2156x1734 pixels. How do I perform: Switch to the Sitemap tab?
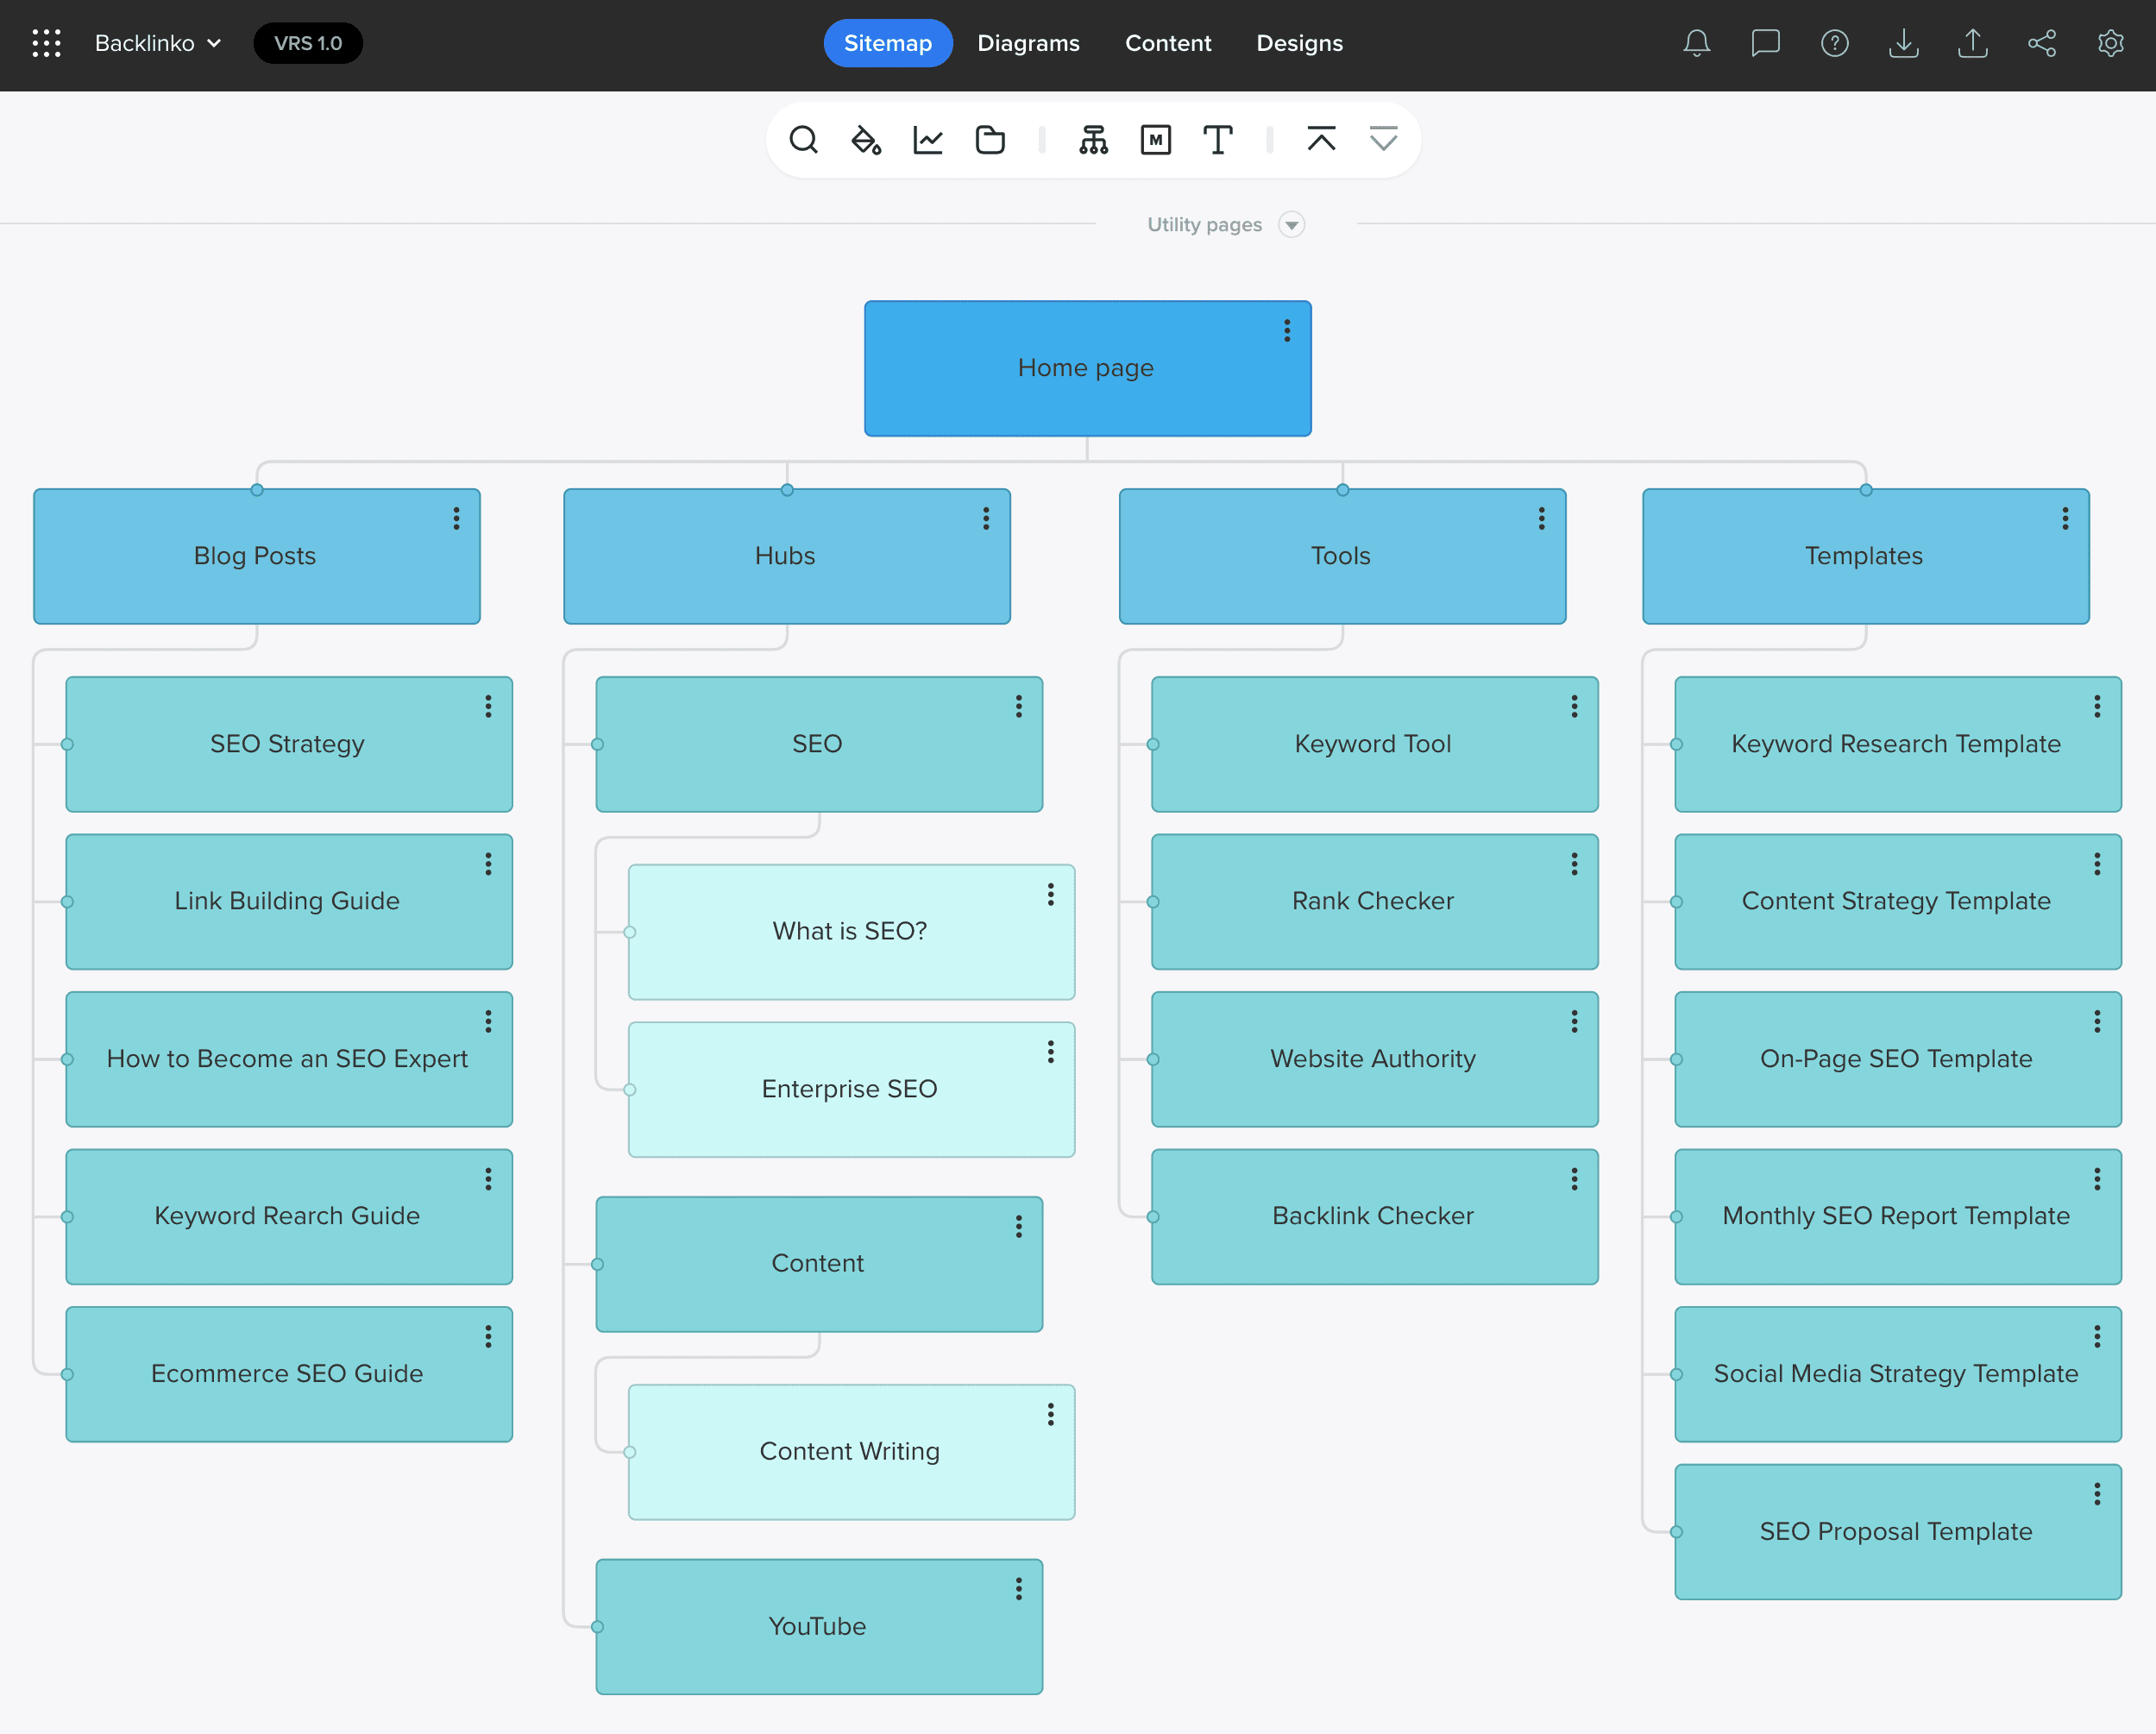[887, 43]
